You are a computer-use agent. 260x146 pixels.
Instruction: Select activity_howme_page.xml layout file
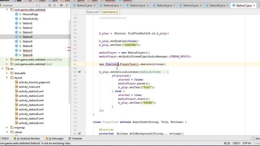tap(34, 82)
